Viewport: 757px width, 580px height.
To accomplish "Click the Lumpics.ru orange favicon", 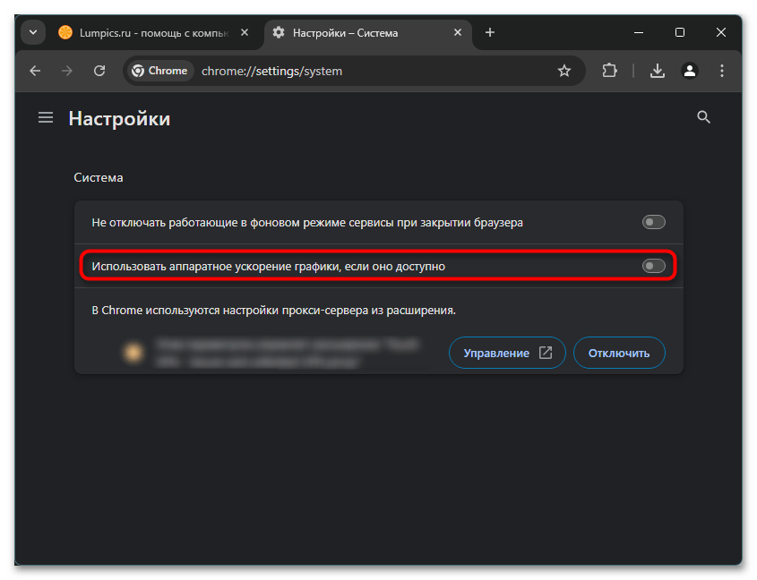I will click(x=65, y=32).
